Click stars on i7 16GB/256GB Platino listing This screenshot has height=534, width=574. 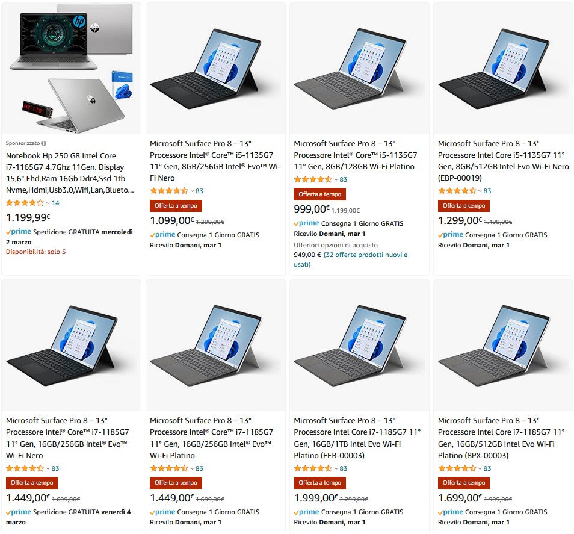pos(168,468)
